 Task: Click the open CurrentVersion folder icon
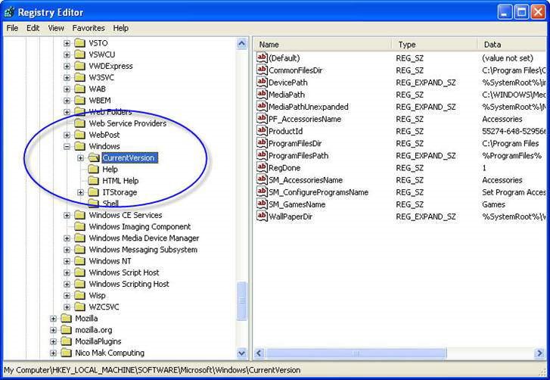pos(94,158)
